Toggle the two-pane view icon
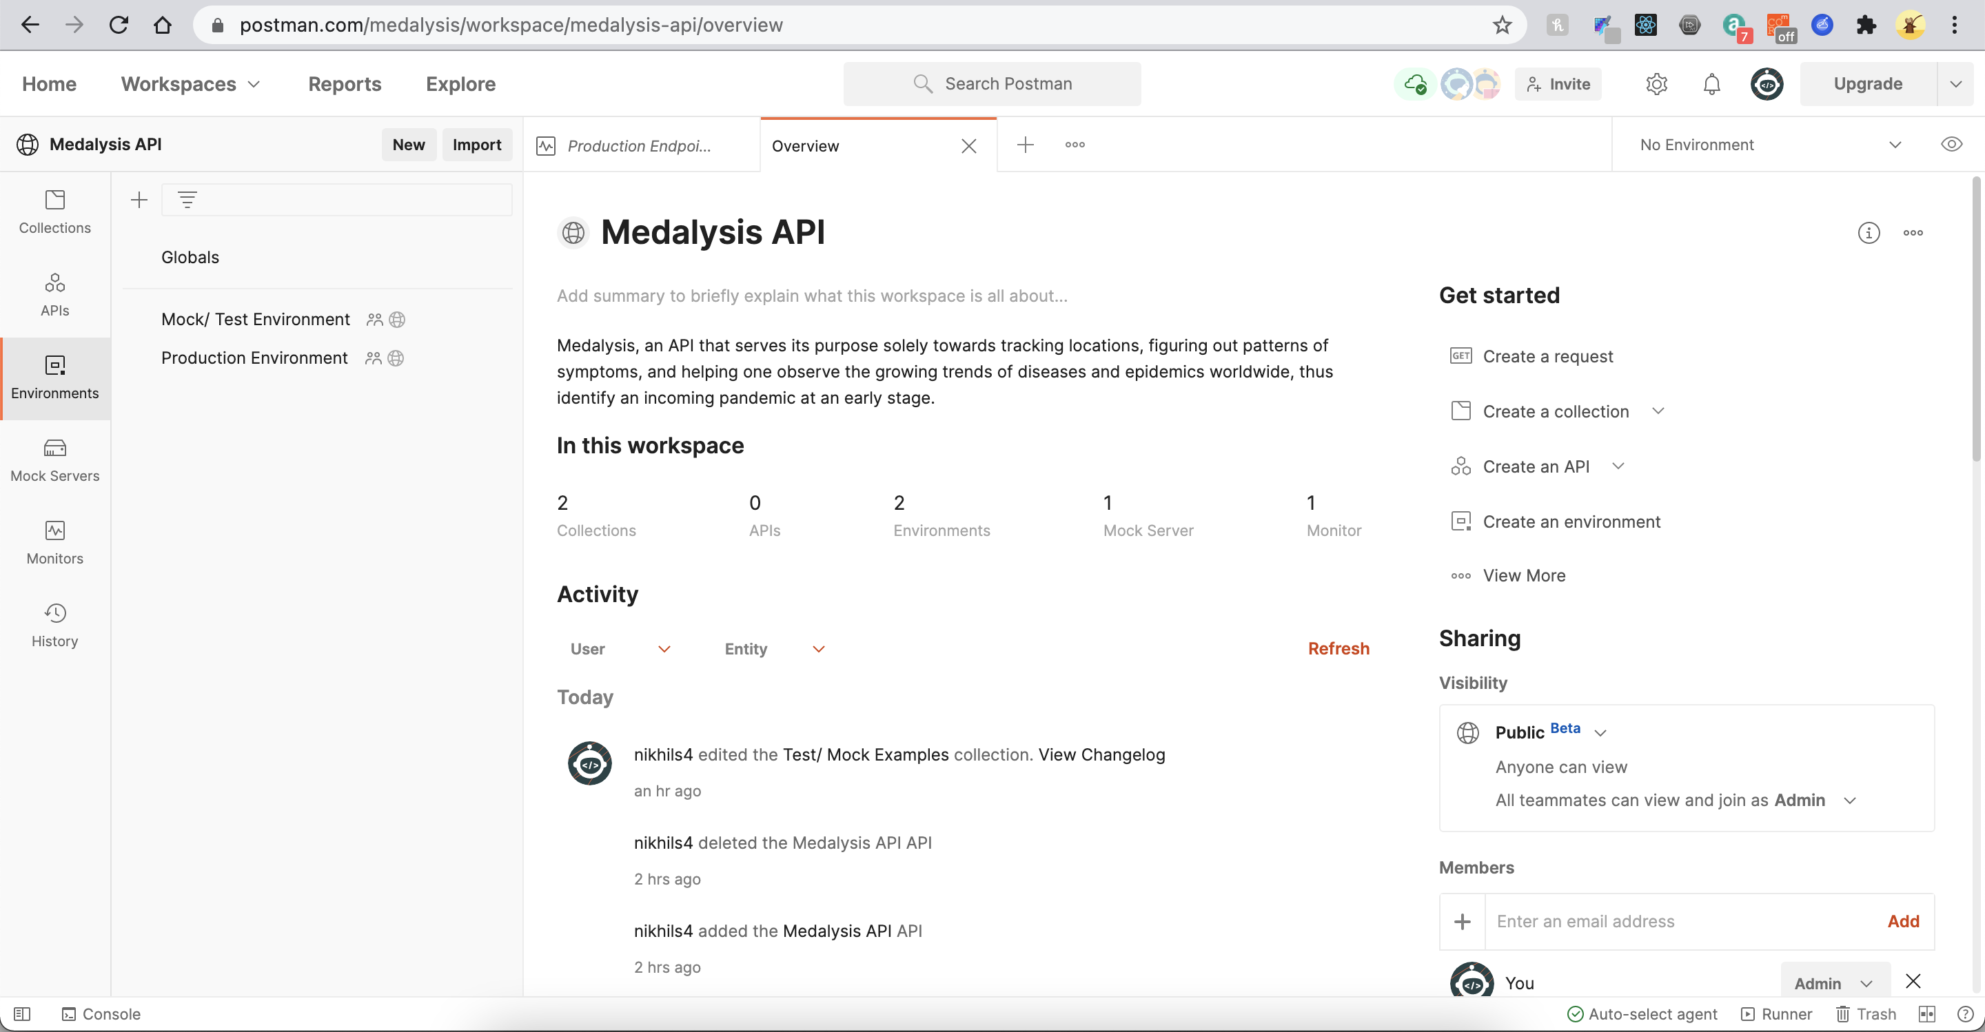 [x=1926, y=1013]
